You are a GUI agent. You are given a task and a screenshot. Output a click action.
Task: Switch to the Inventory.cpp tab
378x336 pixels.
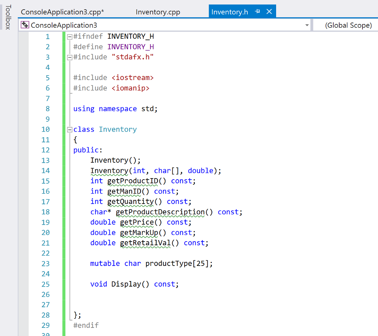(158, 11)
